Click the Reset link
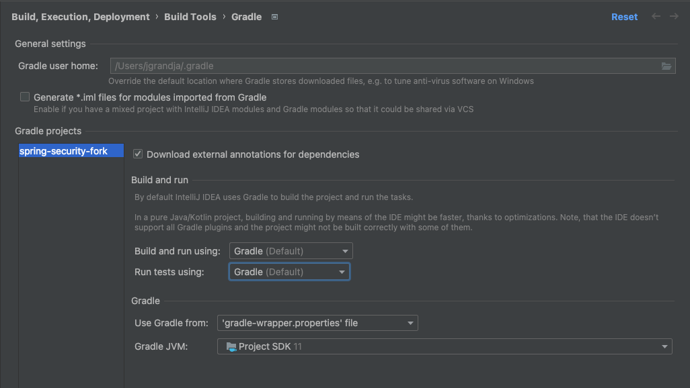Screen dimensions: 690x388 coord(624,17)
